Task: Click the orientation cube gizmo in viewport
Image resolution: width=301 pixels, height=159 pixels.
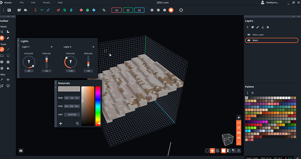Action: 228,139
